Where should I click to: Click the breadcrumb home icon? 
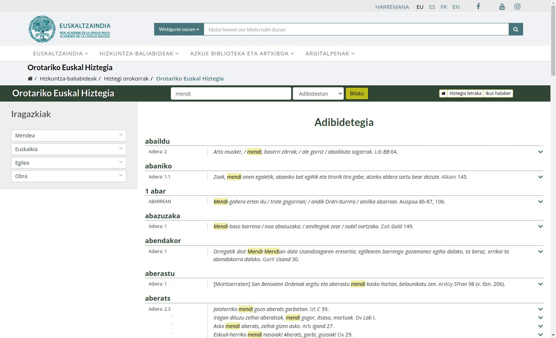pyautogui.click(x=30, y=79)
